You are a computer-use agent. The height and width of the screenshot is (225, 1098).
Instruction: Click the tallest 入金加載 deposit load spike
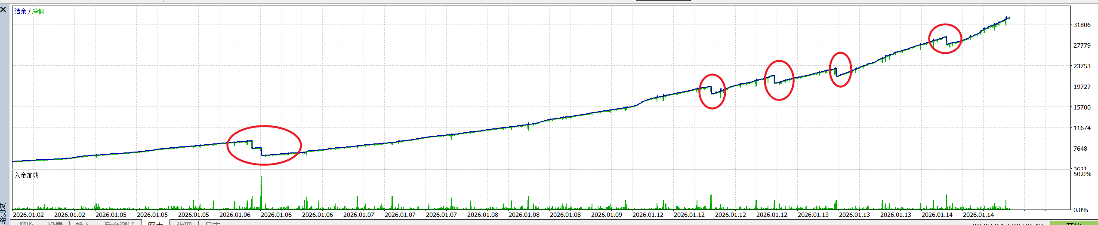click(261, 192)
